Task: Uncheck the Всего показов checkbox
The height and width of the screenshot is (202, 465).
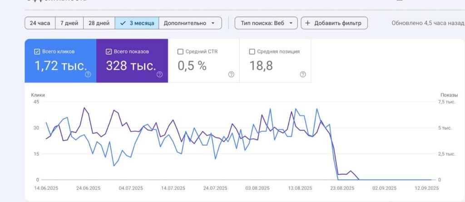Action: [x=109, y=52]
